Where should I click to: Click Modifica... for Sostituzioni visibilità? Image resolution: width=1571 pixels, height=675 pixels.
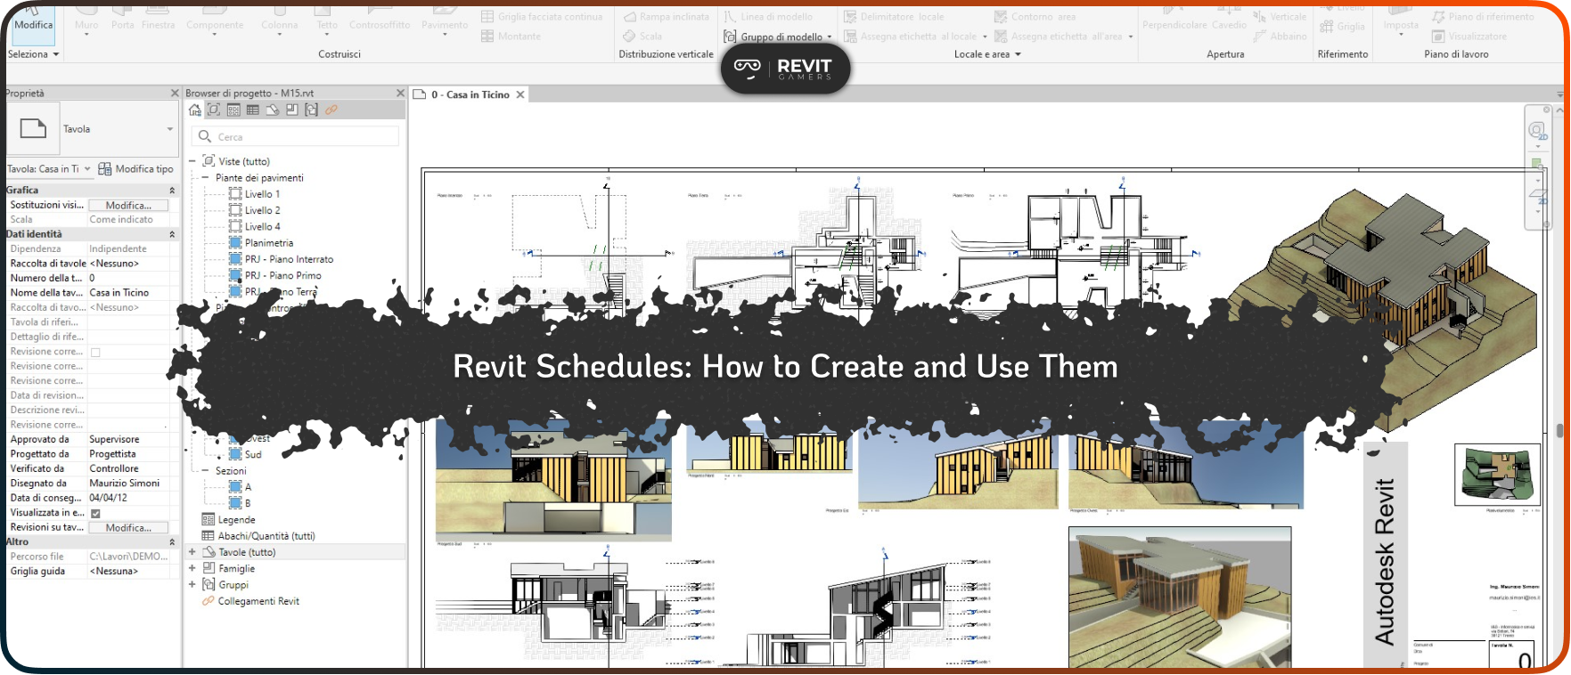128,206
